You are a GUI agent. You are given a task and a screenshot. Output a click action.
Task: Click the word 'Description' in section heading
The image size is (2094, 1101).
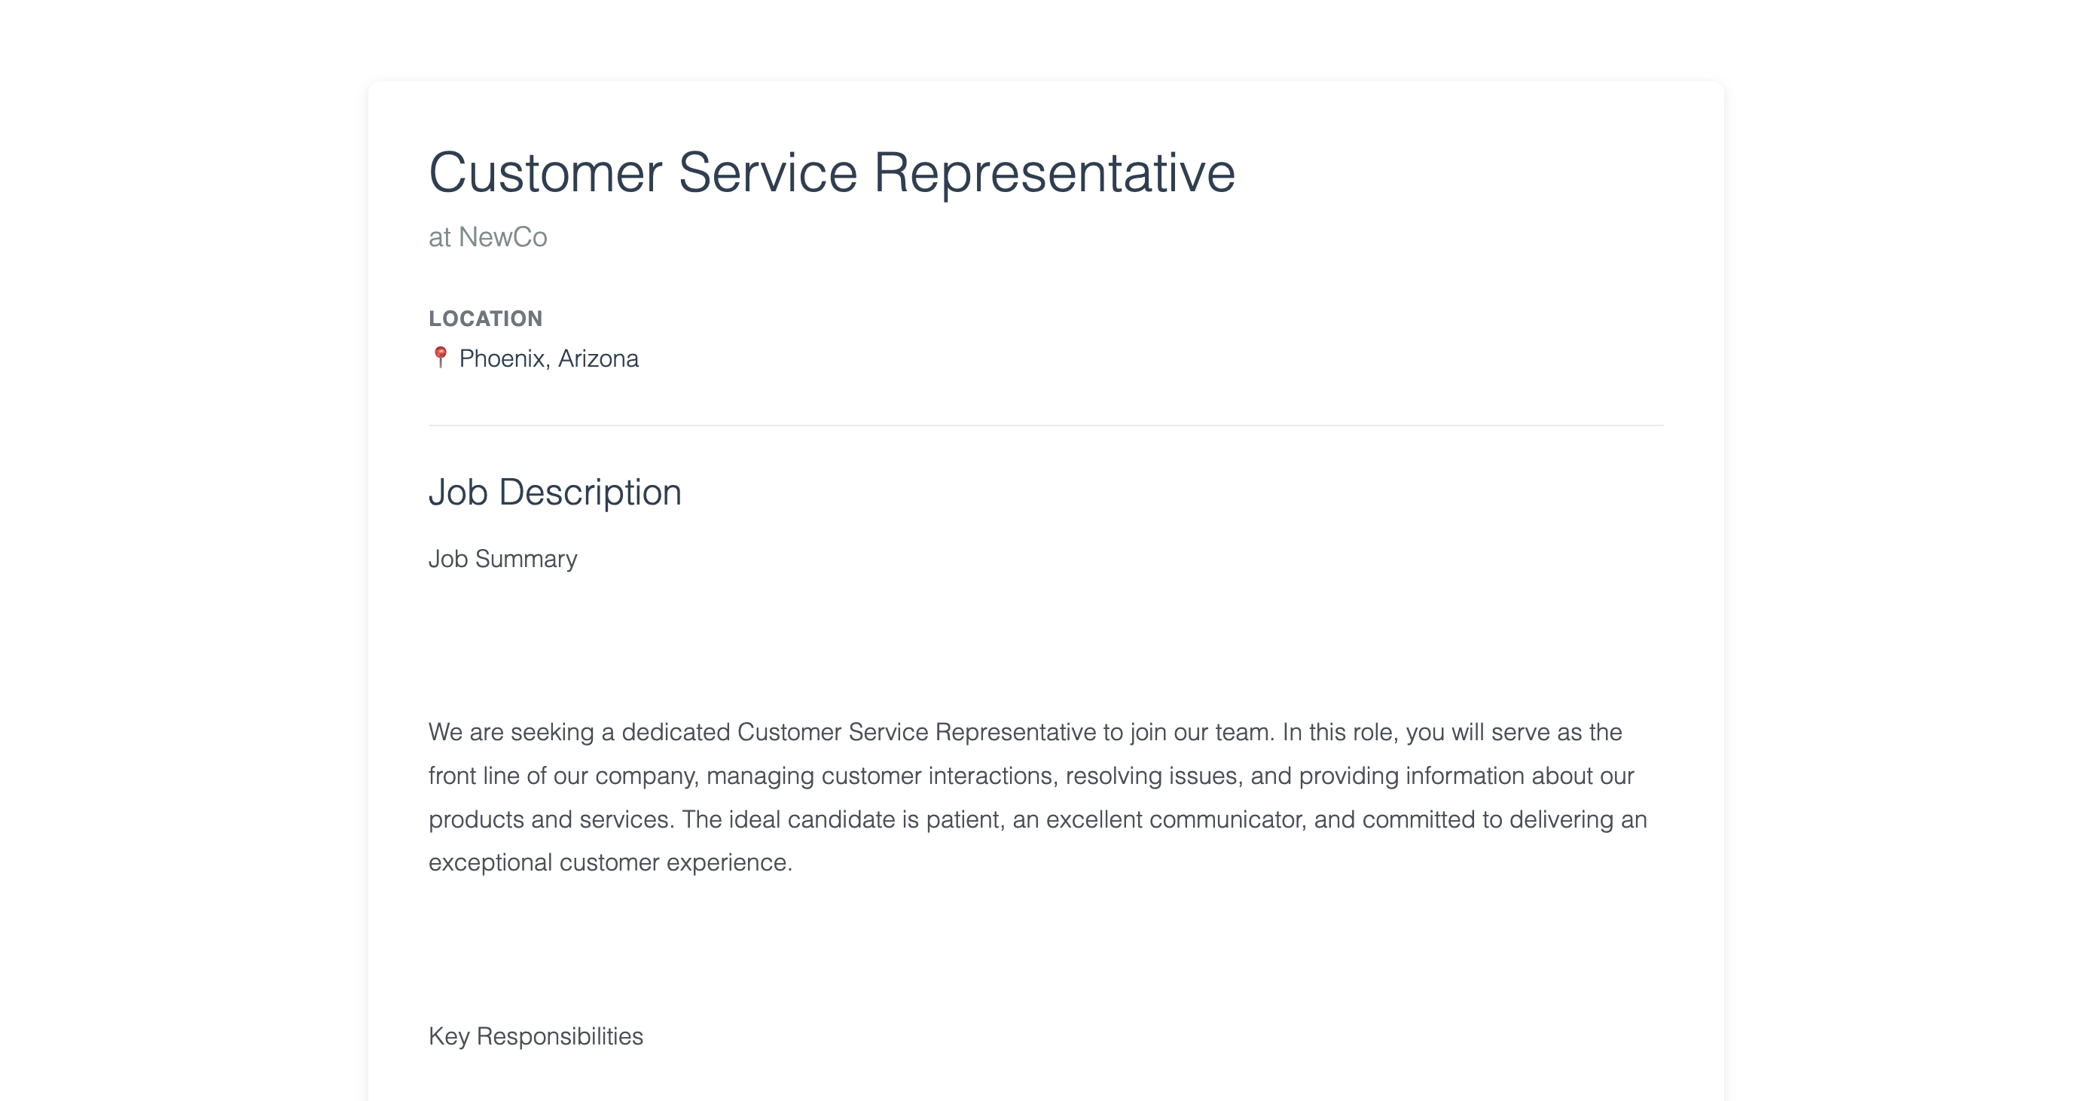(x=590, y=493)
